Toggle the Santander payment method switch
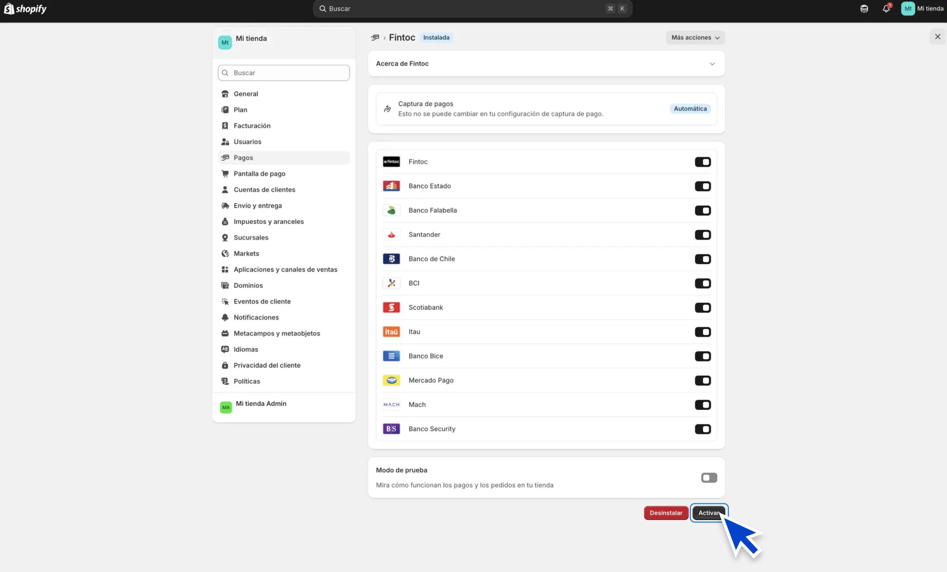 click(x=703, y=234)
